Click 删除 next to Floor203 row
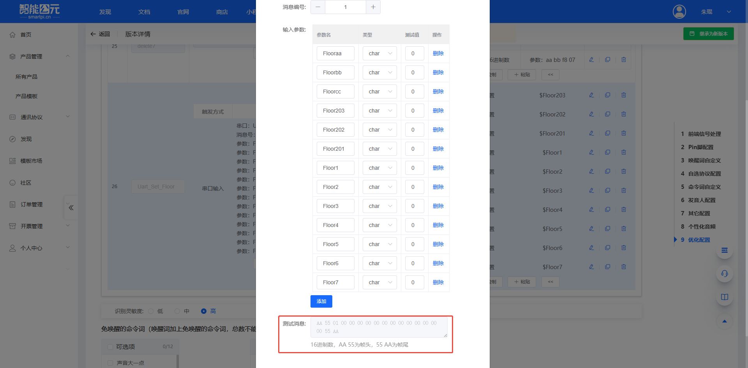The height and width of the screenshot is (368, 748). coord(438,111)
